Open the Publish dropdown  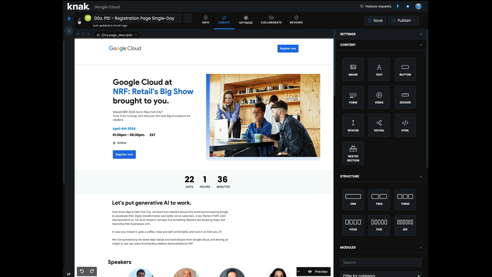[403, 21]
